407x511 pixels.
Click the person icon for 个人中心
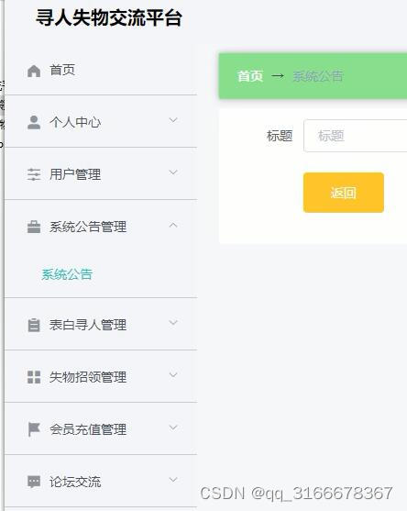[34, 123]
